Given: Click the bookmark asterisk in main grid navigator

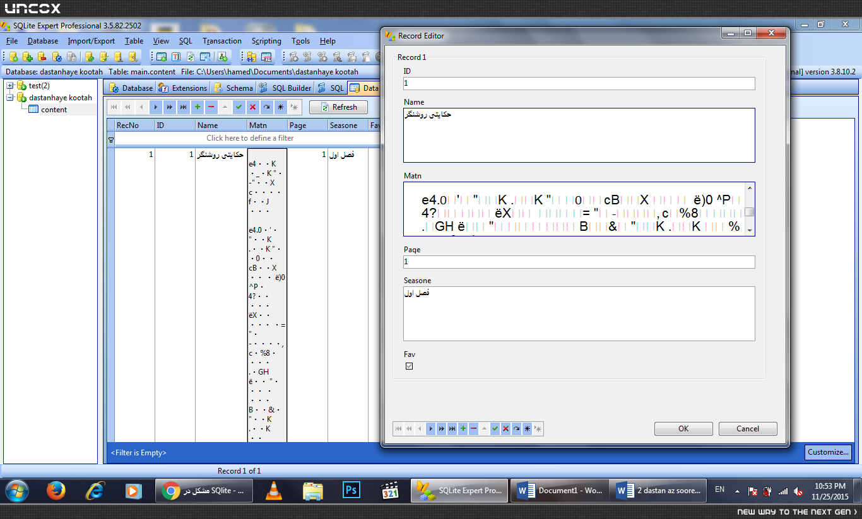Looking at the screenshot, I should pos(280,107).
